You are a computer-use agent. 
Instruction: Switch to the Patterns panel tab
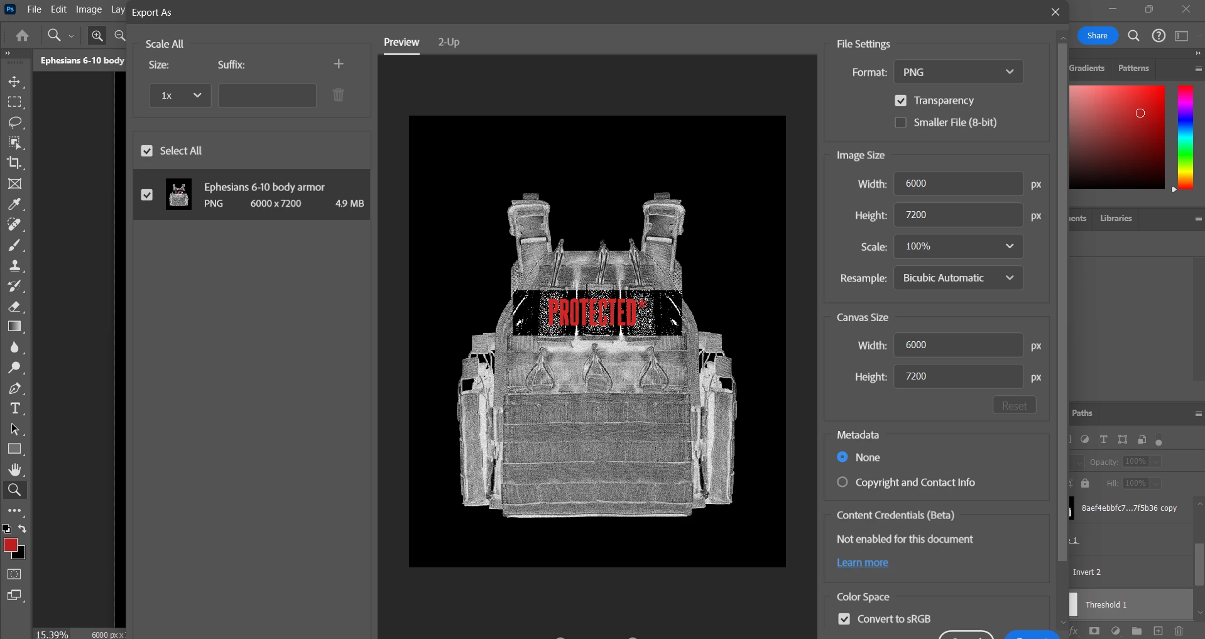click(x=1133, y=68)
